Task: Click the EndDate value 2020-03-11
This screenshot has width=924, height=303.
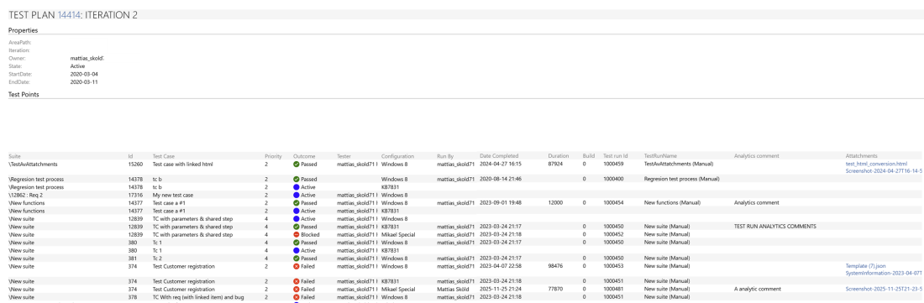Action: 84,81
